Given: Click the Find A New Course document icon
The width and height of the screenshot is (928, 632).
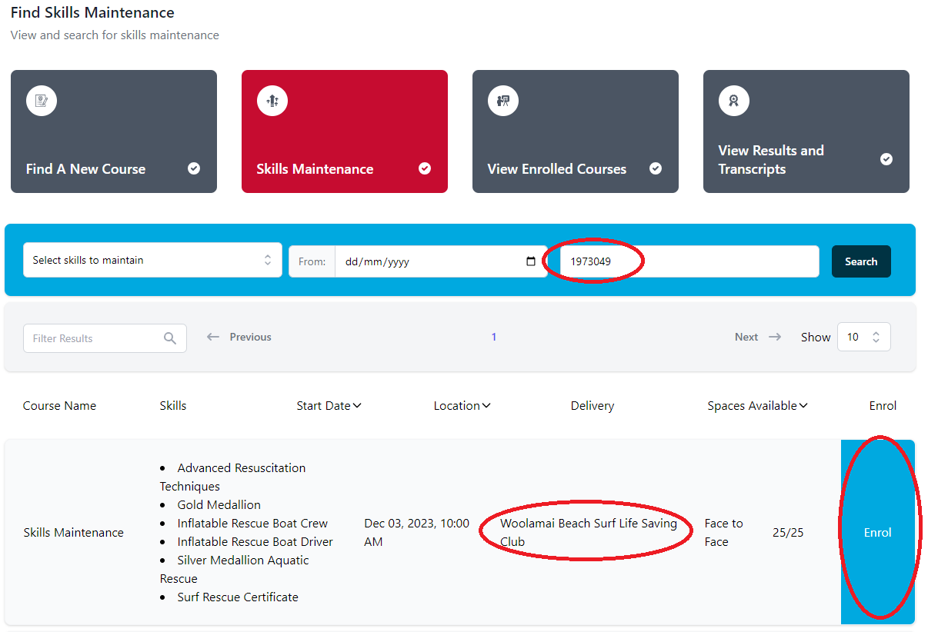Looking at the screenshot, I should [42, 101].
